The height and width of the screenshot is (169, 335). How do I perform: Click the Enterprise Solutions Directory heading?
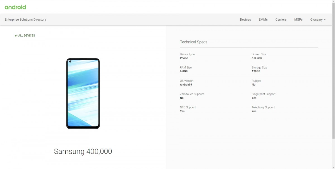tap(25, 20)
